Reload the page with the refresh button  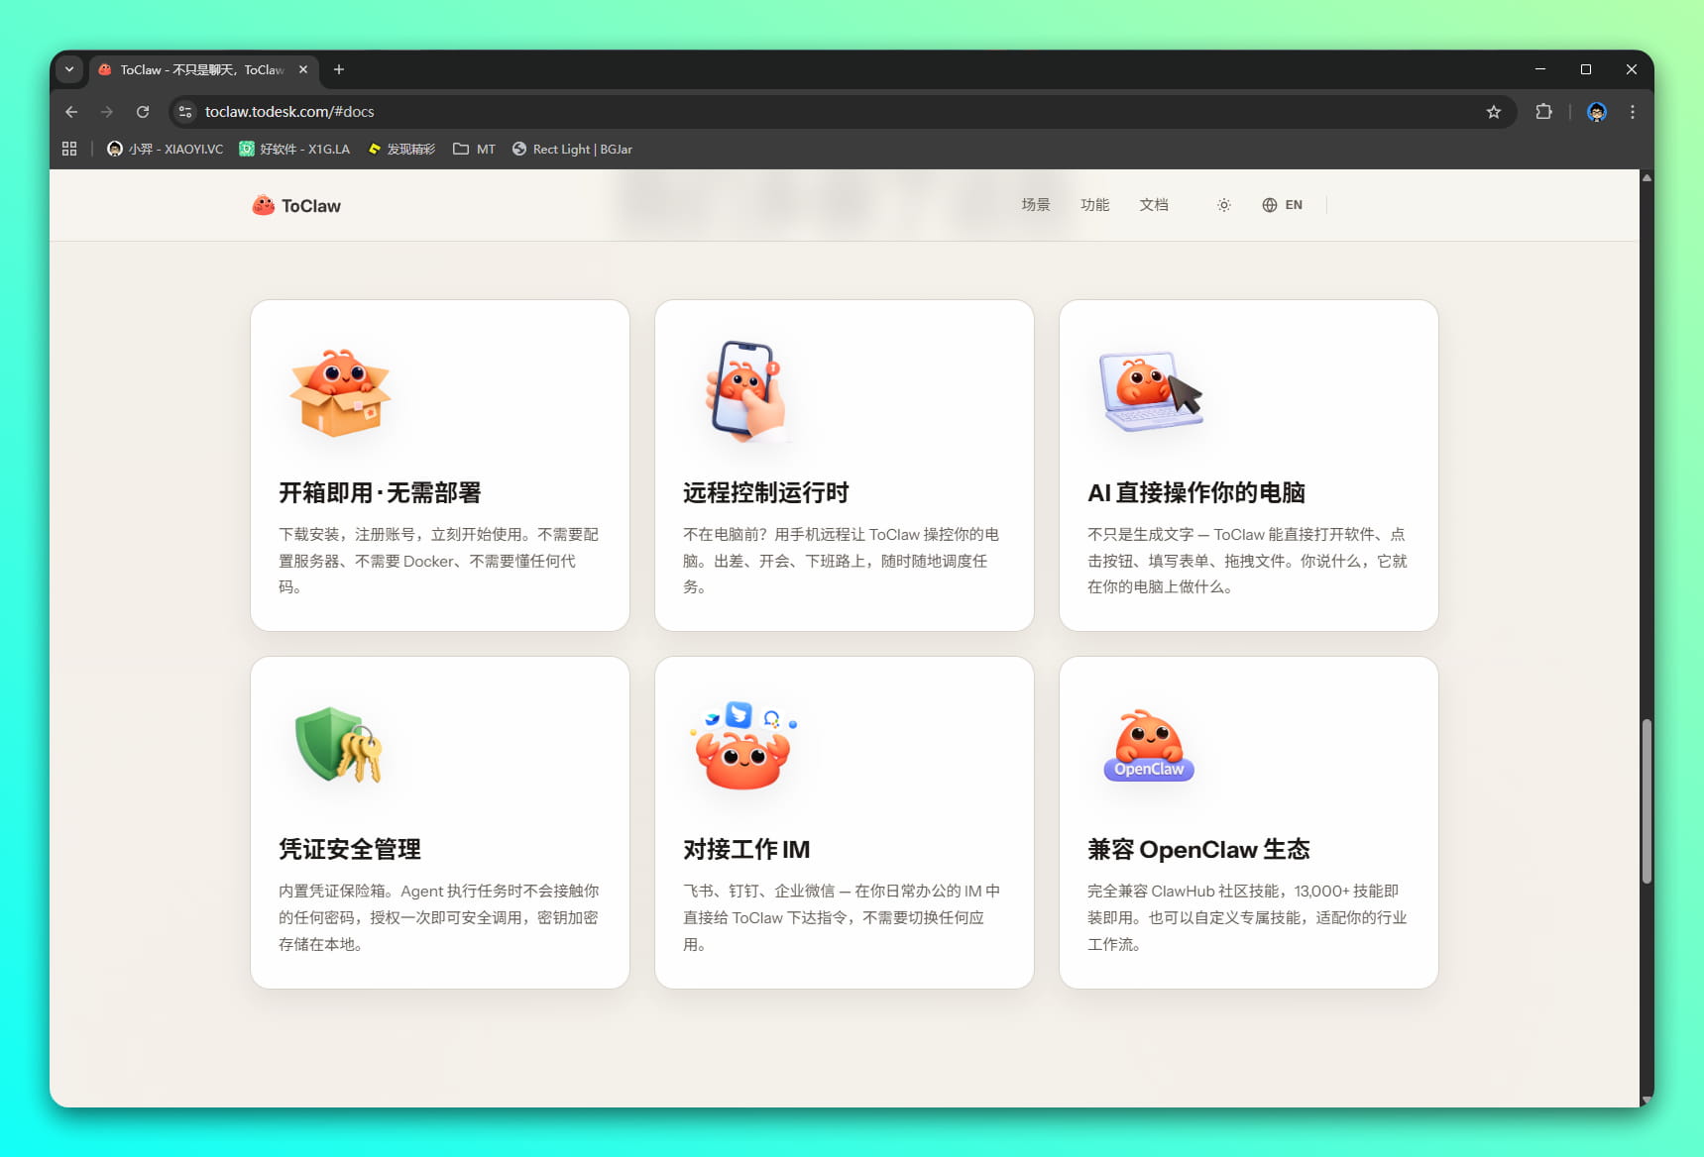click(143, 112)
